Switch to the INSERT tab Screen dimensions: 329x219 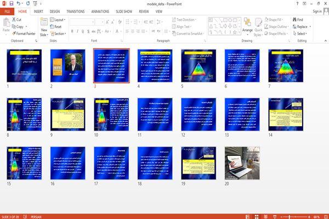[x=38, y=12]
